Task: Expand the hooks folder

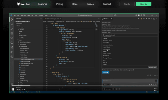Action: point(20,31)
